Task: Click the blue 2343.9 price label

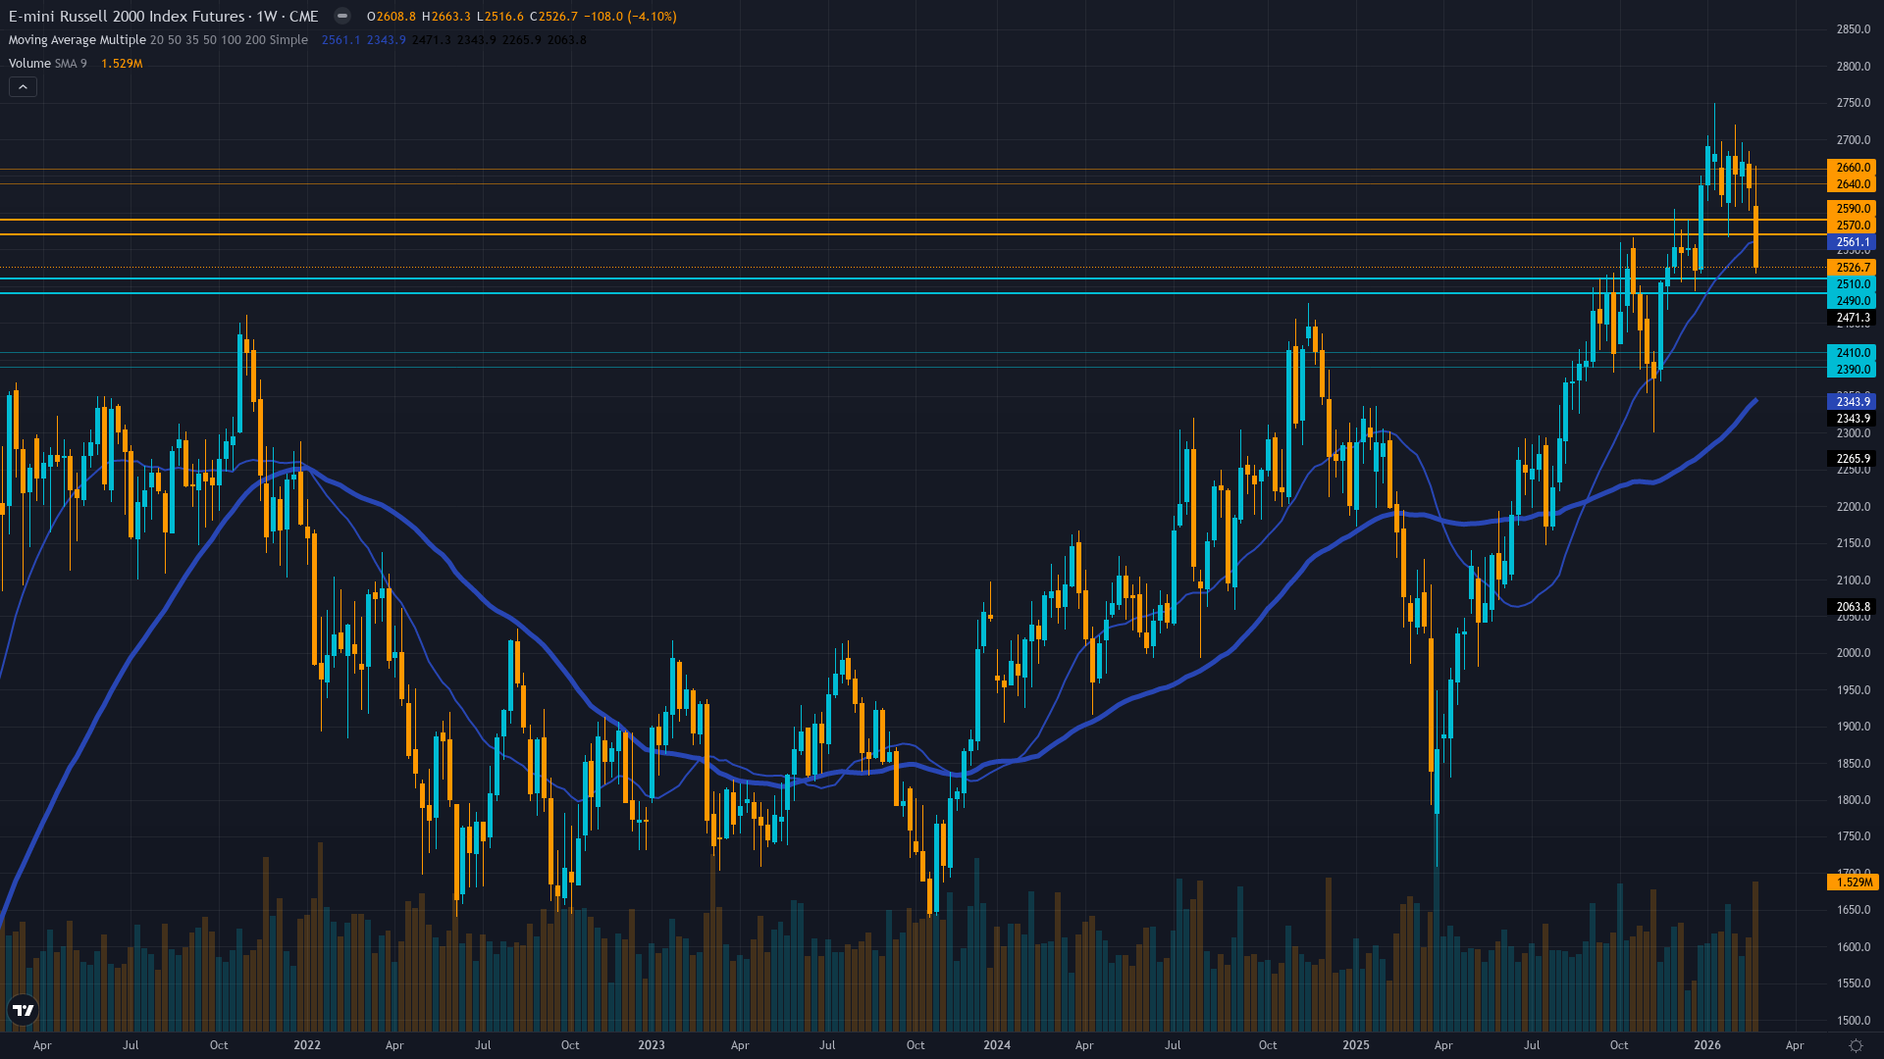Action: tap(1853, 402)
